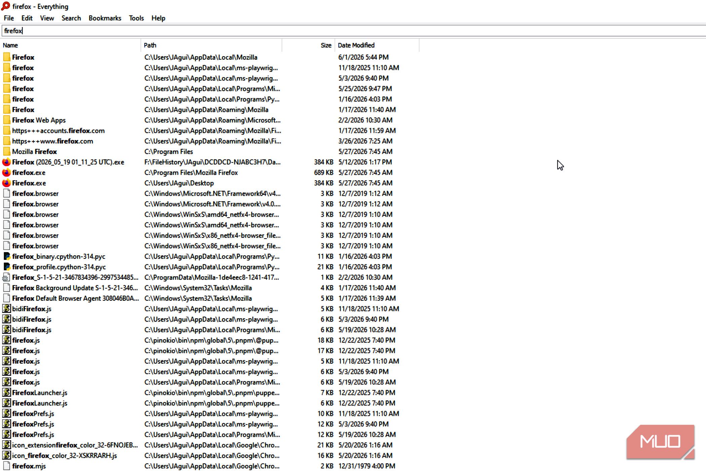The width and height of the screenshot is (706, 471).
Task: Click Firefox icon of firefox.exe in Program Files
Action: [6, 173]
